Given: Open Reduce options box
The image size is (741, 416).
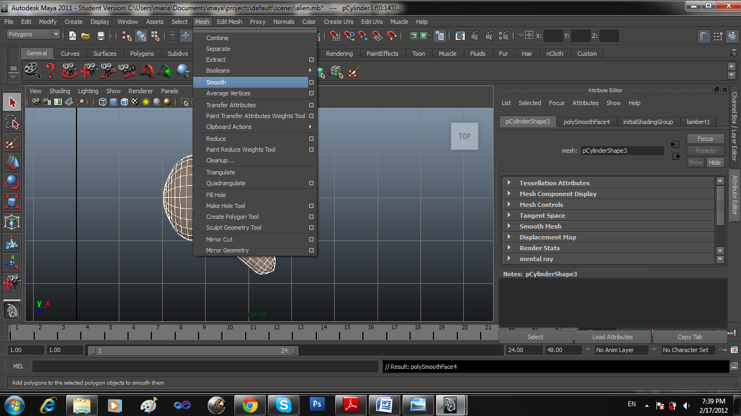Looking at the screenshot, I should coord(311,139).
